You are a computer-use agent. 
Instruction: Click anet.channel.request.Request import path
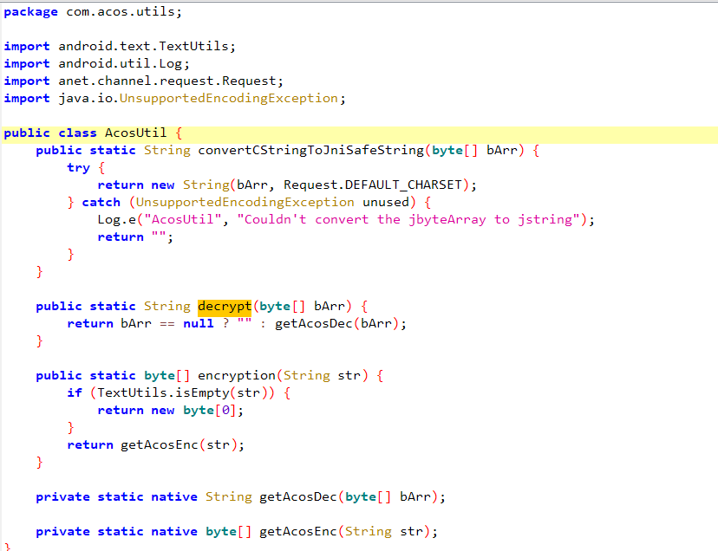pos(170,81)
